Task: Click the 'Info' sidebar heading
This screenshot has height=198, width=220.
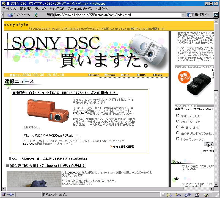Action: tap(176, 179)
